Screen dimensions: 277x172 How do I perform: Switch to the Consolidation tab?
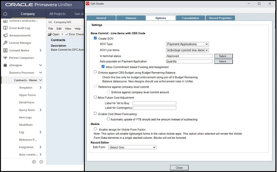[x=191, y=18]
